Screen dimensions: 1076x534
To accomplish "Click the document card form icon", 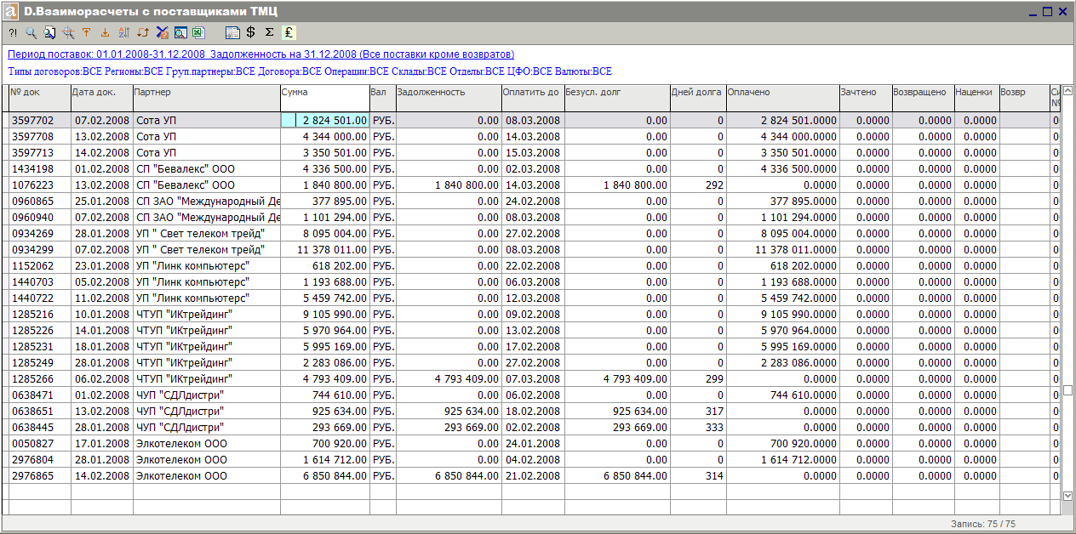I will click(232, 32).
